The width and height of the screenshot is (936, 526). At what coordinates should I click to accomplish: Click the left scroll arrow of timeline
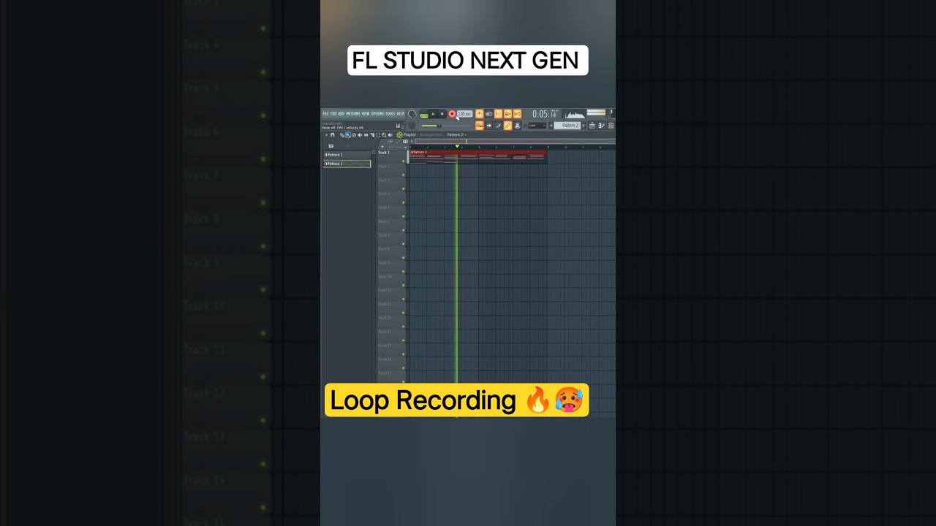[412, 141]
